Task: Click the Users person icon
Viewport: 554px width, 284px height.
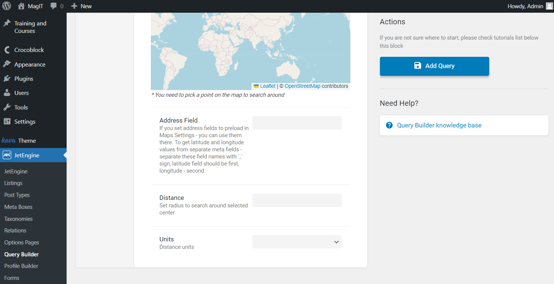Action: [7, 93]
